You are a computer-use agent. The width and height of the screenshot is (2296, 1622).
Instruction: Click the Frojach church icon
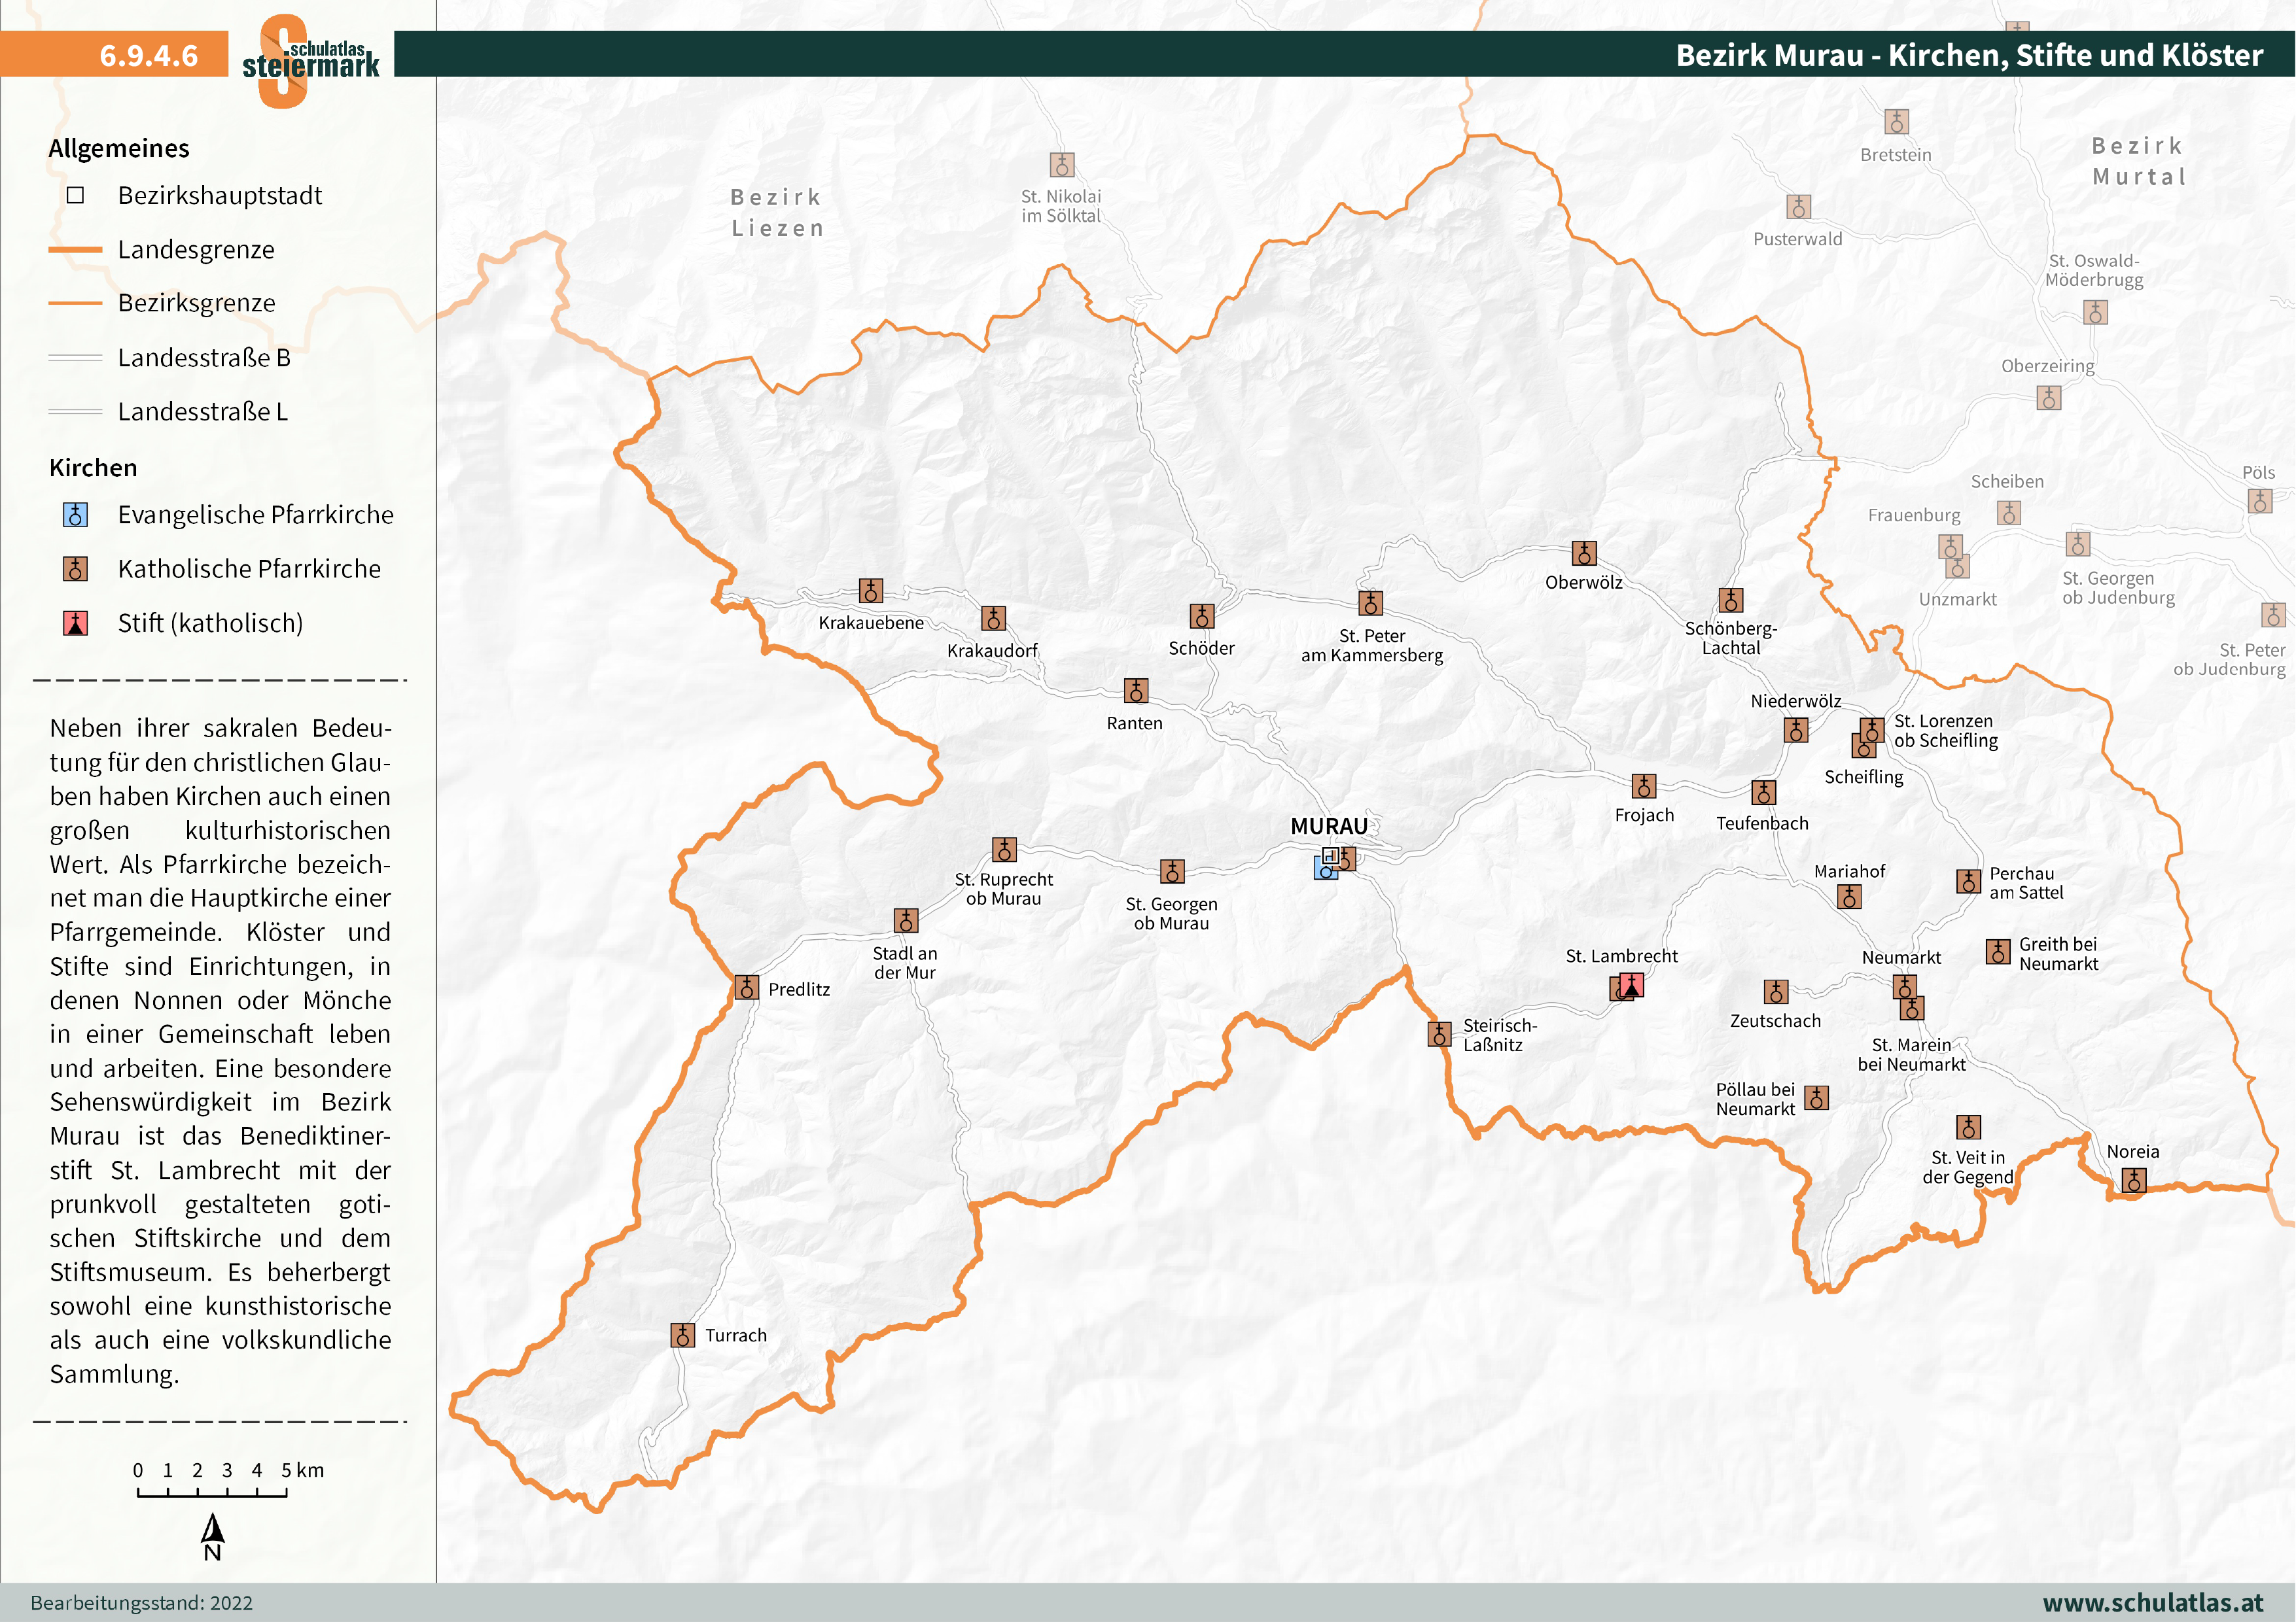point(1643,785)
